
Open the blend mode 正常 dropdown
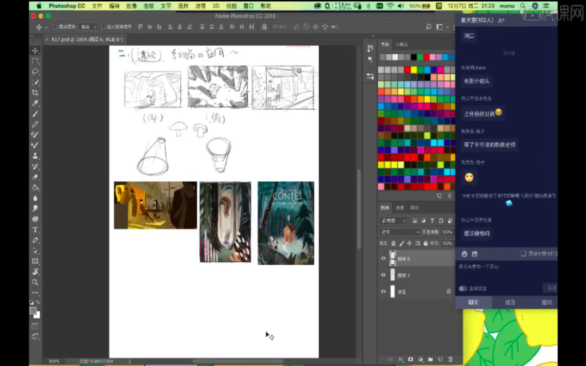click(399, 232)
